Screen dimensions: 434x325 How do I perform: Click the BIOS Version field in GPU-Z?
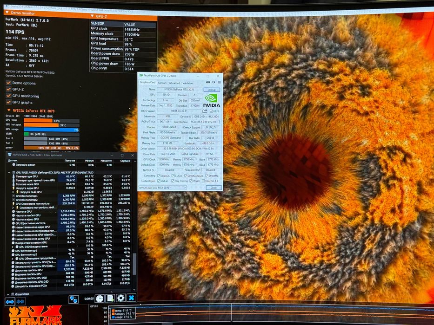coord(180,111)
